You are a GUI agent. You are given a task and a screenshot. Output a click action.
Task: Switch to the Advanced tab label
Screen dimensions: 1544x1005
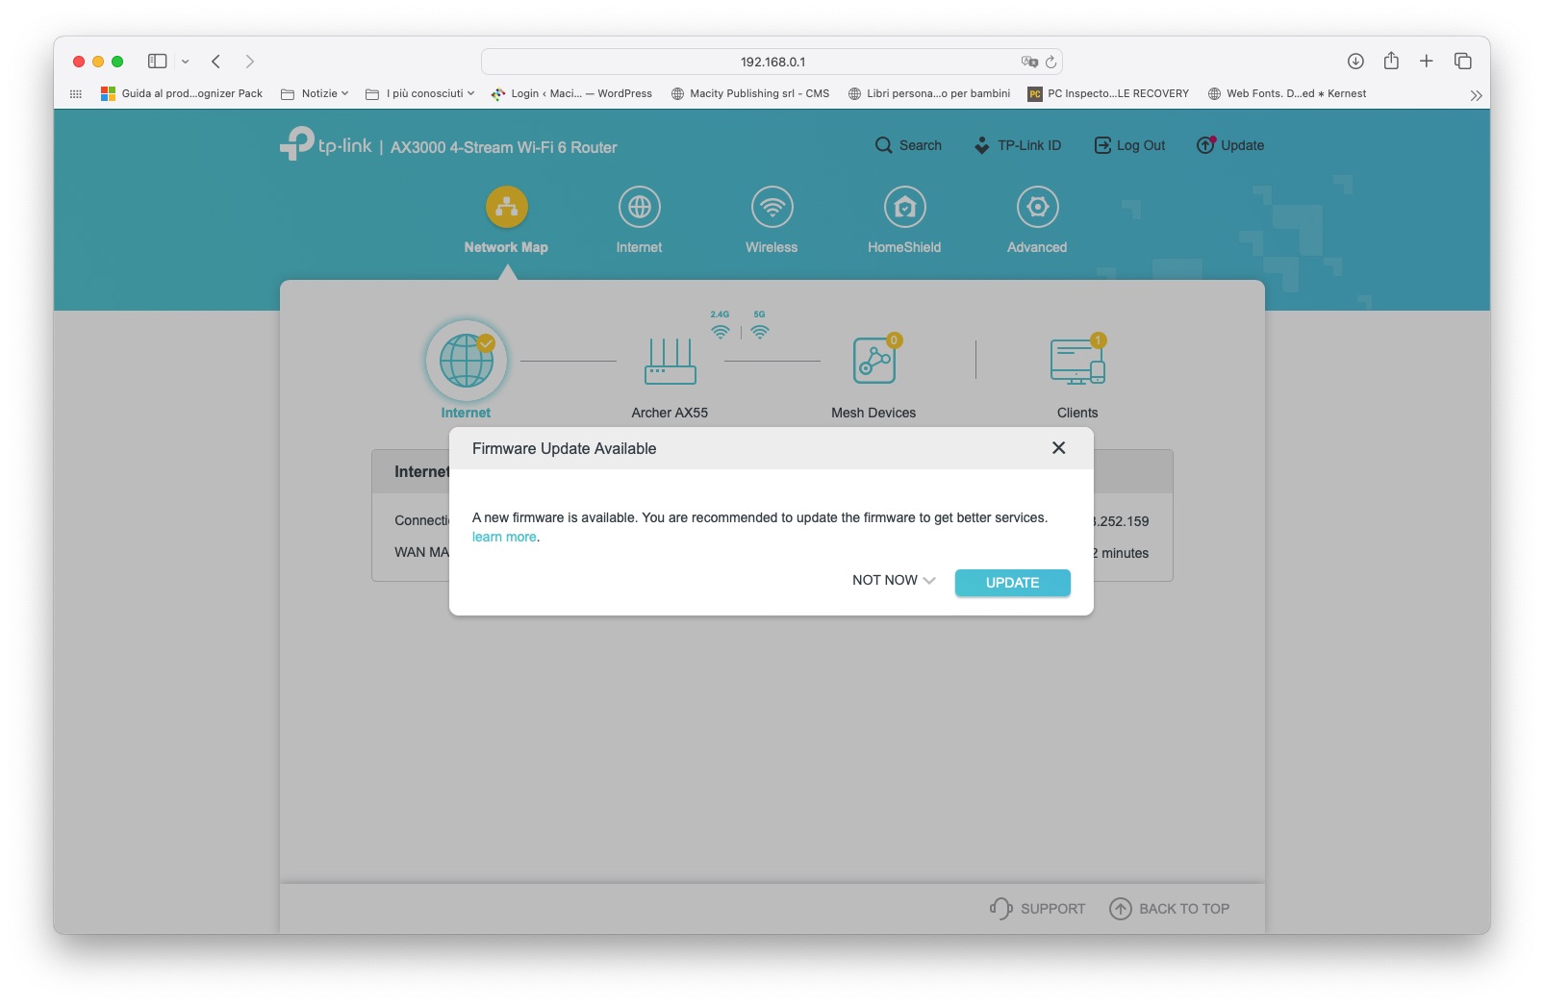click(x=1037, y=247)
